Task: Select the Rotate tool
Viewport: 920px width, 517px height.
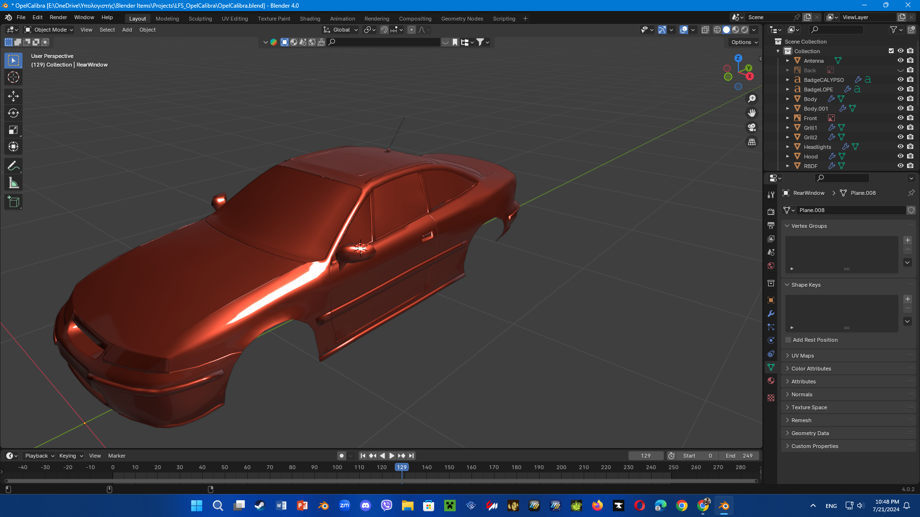Action: pyautogui.click(x=13, y=113)
